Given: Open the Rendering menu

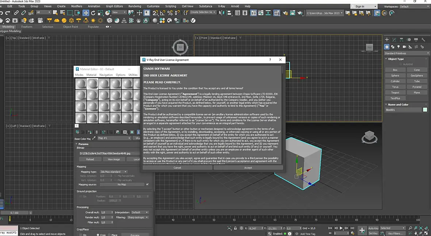Looking at the screenshot, I should [x=135, y=6].
